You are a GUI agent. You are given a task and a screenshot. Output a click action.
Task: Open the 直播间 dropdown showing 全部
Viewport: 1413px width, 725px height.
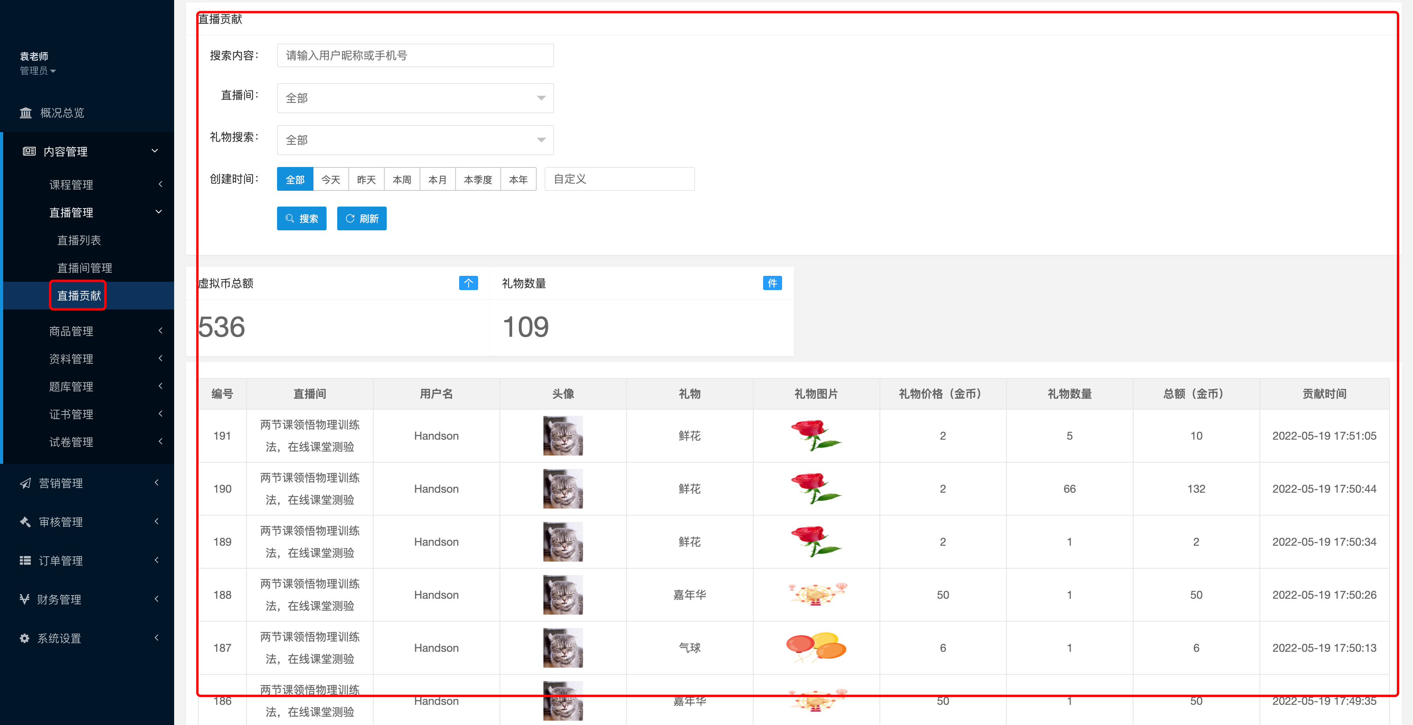click(415, 98)
